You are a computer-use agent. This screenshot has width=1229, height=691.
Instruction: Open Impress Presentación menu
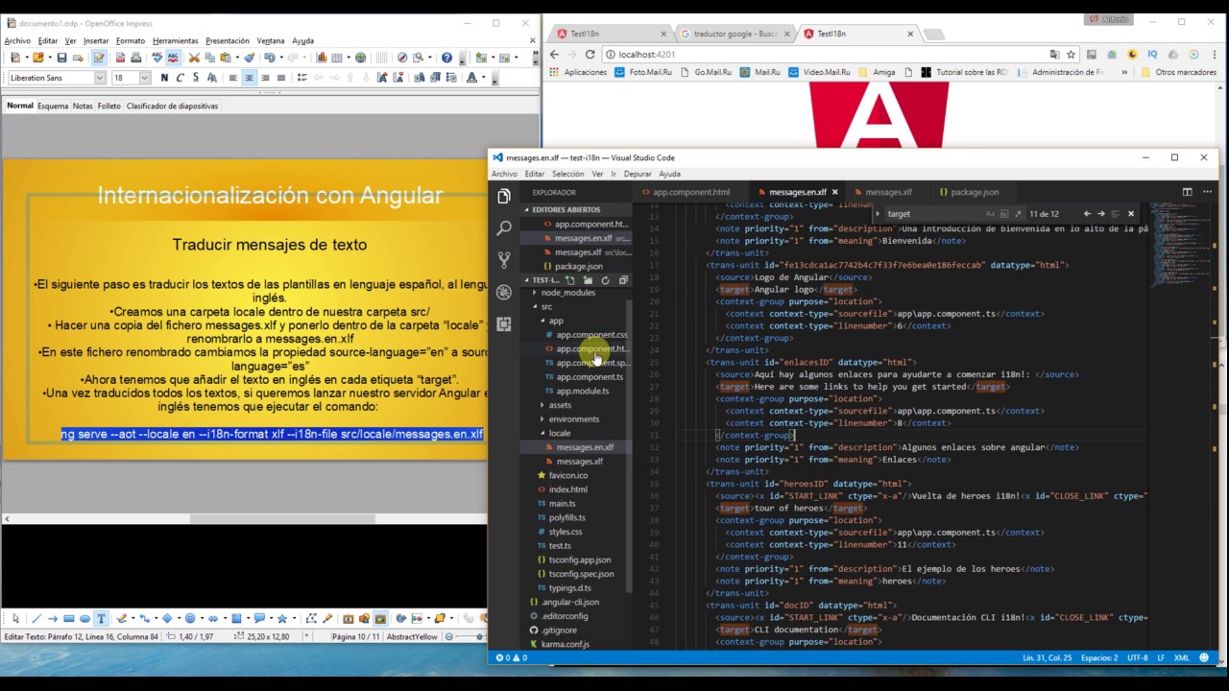[227, 41]
